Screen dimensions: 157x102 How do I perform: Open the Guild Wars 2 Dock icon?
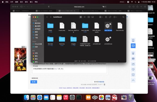pyautogui.click(x=115, y=97)
